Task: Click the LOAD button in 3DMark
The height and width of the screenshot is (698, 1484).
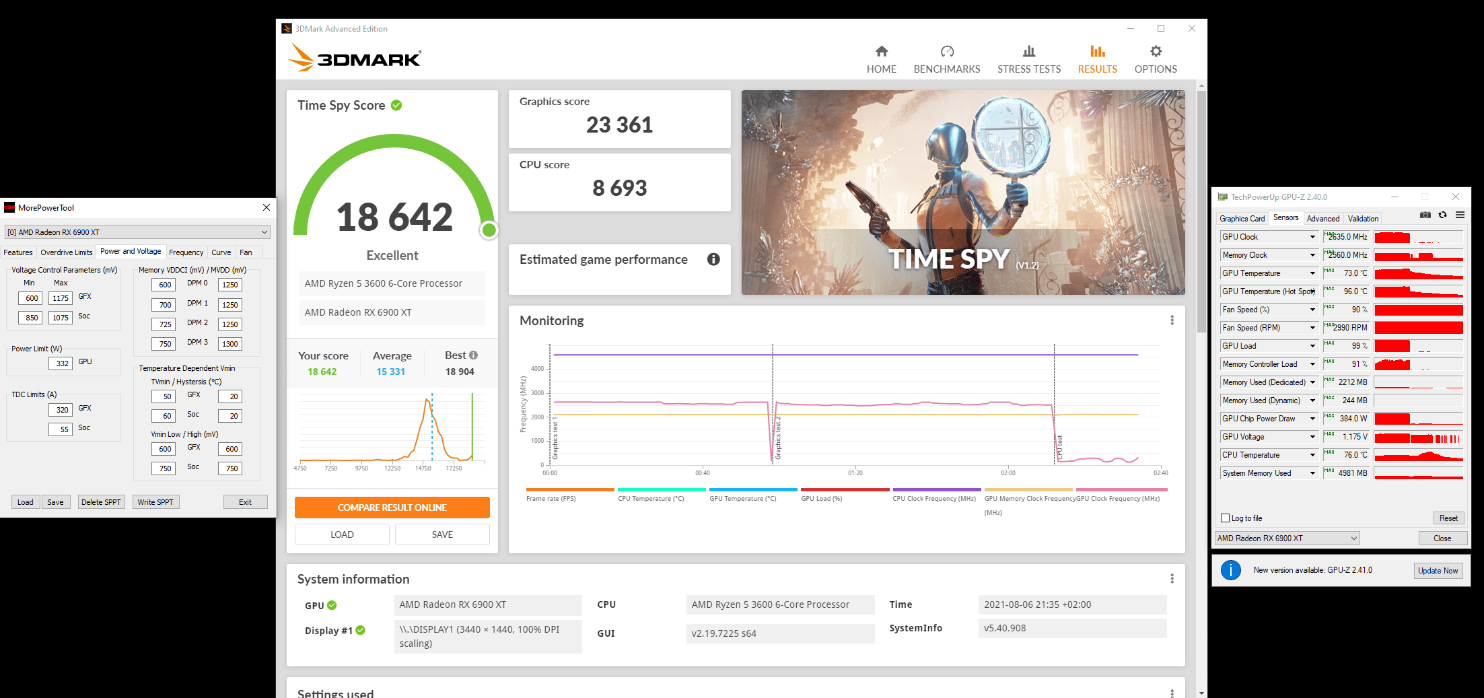Action: tap(342, 534)
